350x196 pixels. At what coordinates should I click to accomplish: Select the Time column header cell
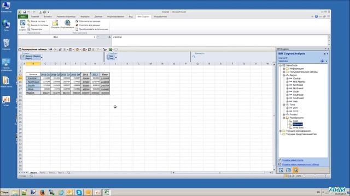tap(104, 75)
